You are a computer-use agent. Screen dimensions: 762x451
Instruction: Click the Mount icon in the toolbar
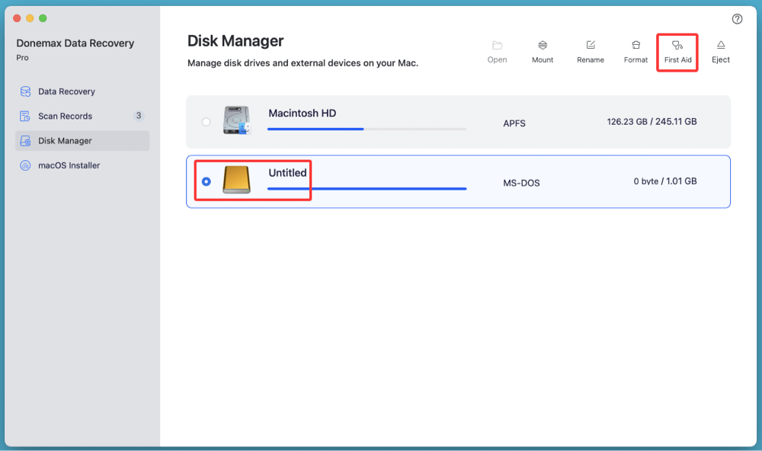(542, 50)
